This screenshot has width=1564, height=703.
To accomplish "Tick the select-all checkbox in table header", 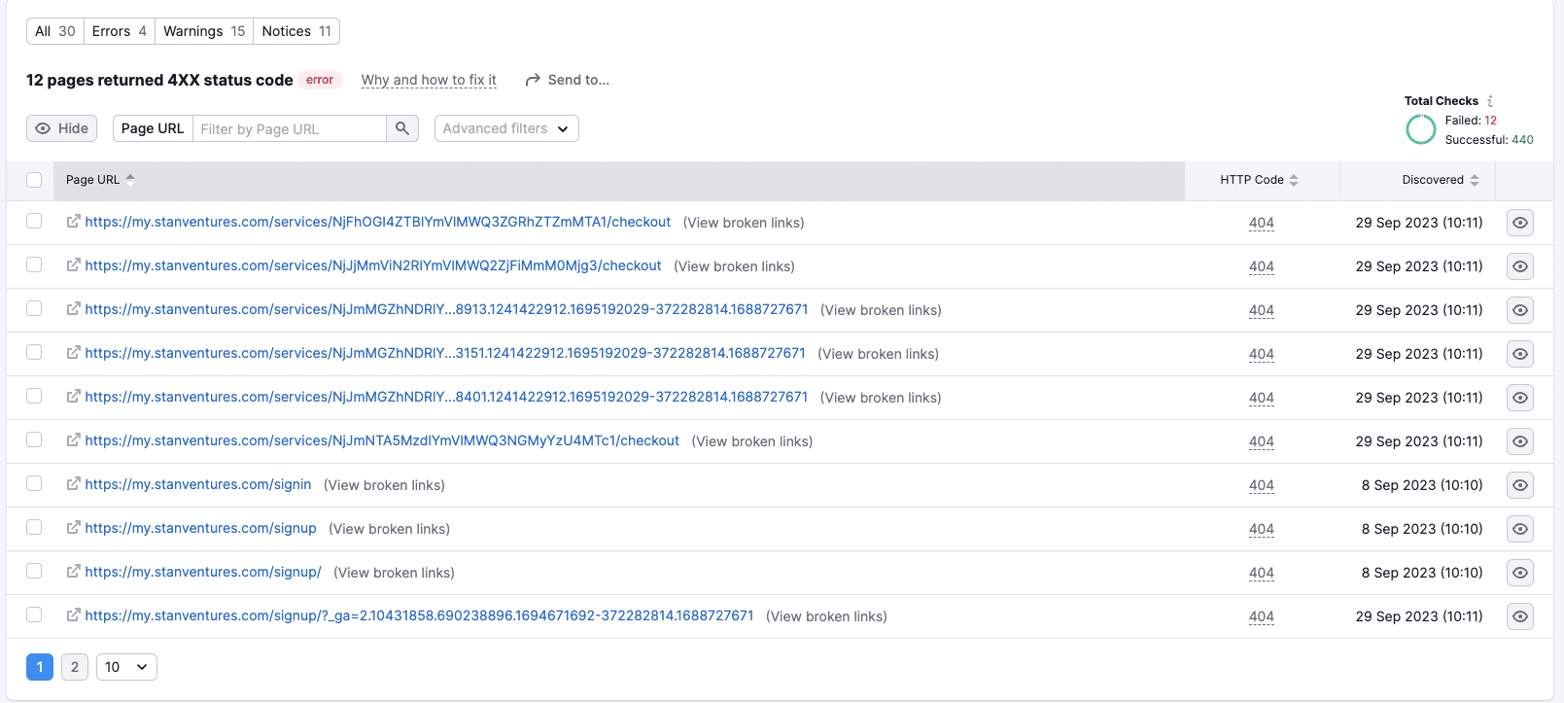I will coord(34,180).
